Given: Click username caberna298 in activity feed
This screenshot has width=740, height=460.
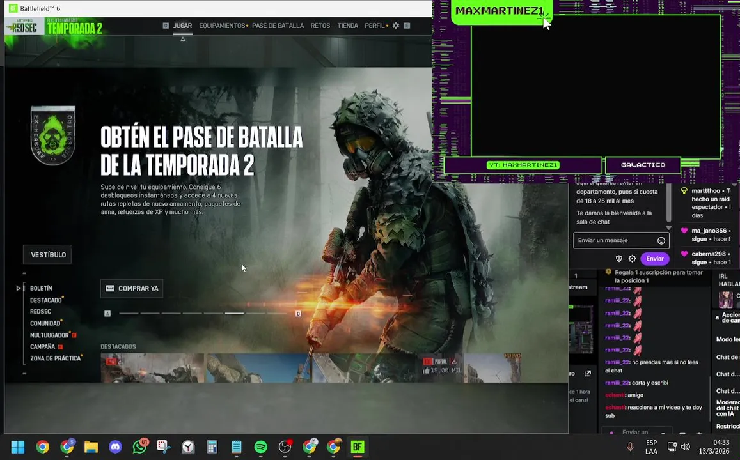Looking at the screenshot, I should point(709,254).
